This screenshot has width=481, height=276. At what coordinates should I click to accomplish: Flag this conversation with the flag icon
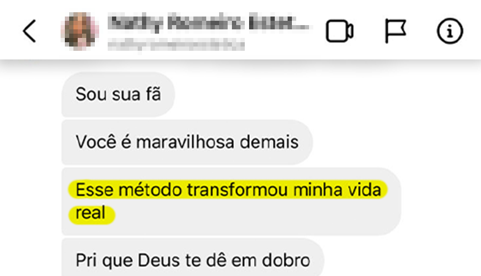coord(395,31)
